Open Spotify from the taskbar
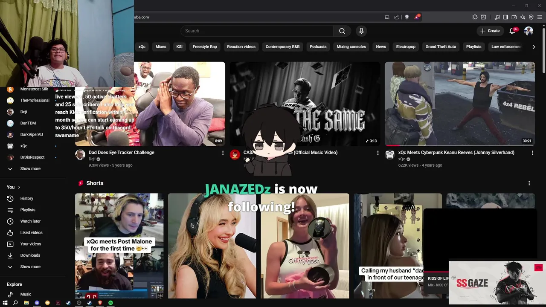Viewport: 546px width, 307px height. click(110, 303)
